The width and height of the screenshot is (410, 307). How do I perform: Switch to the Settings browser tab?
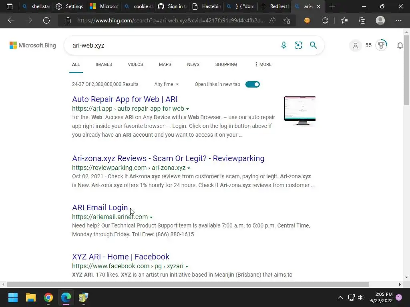point(70,6)
